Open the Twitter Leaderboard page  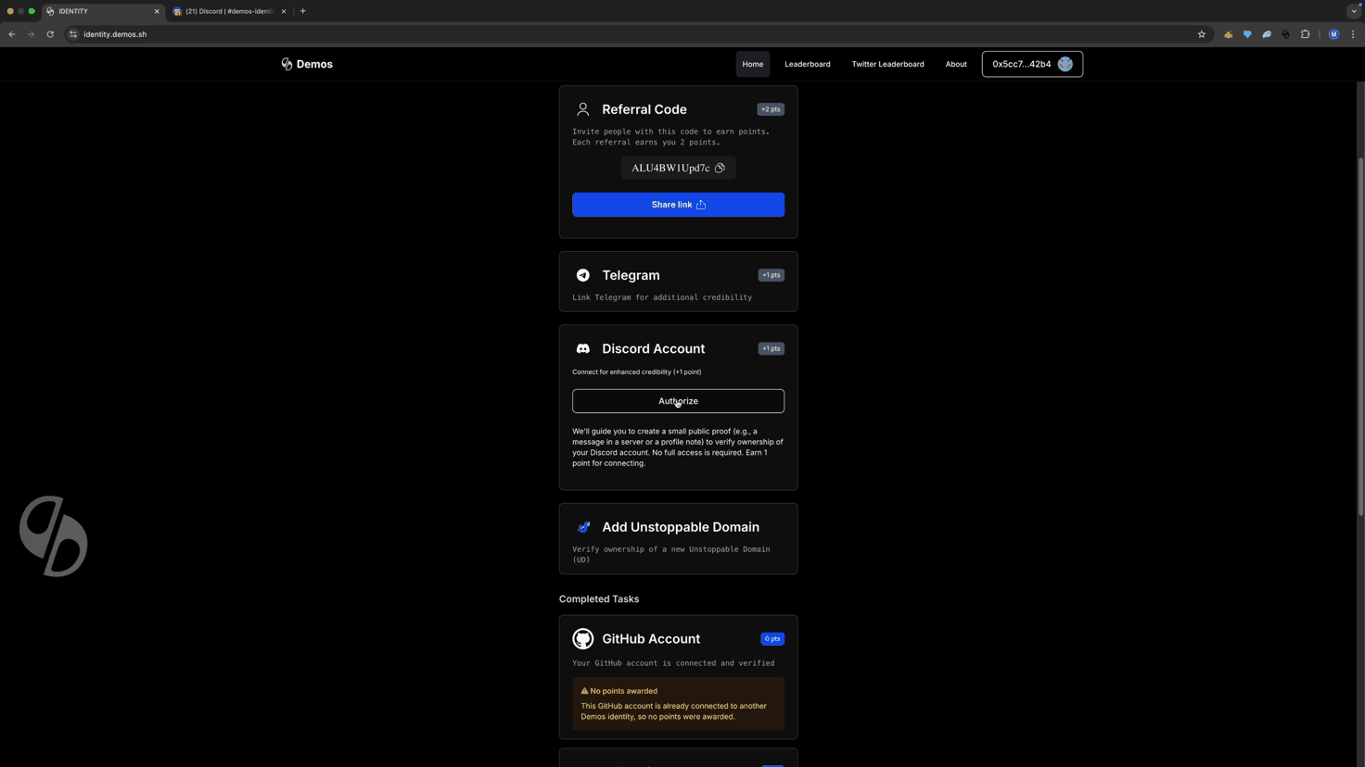(x=887, y=64)
